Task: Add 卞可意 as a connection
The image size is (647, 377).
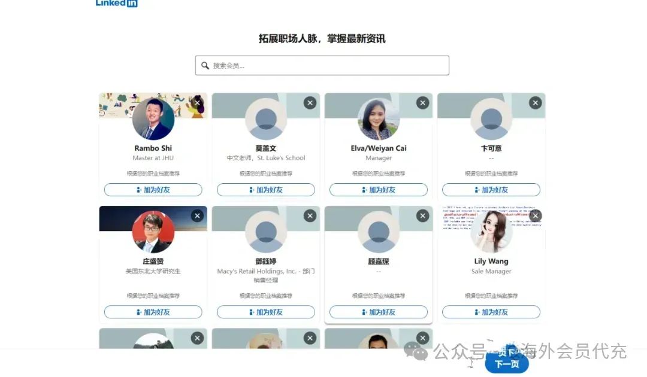Action: coord(491,190)
